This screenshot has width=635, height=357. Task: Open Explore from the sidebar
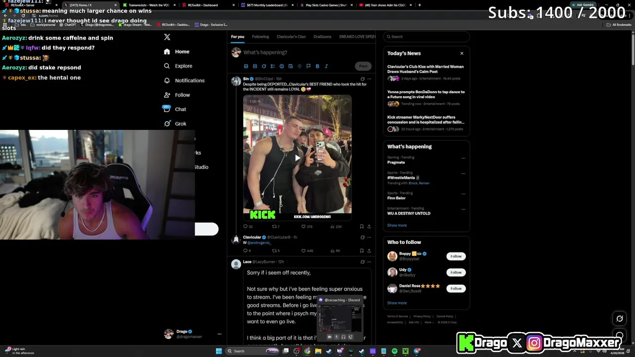[x=178, y=66]
